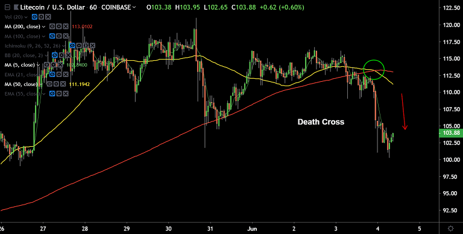Open settings for EMA (21, close)
463x234 pixels.
click(58, 75)
